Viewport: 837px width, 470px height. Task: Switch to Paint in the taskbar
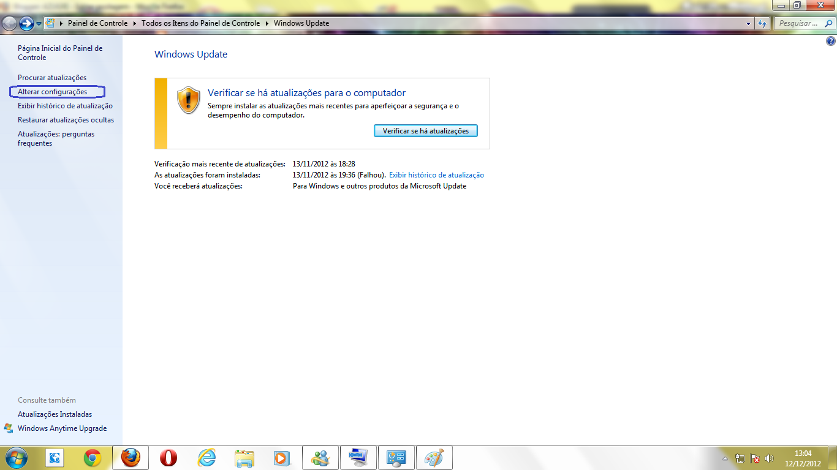[x=434, y=458]
